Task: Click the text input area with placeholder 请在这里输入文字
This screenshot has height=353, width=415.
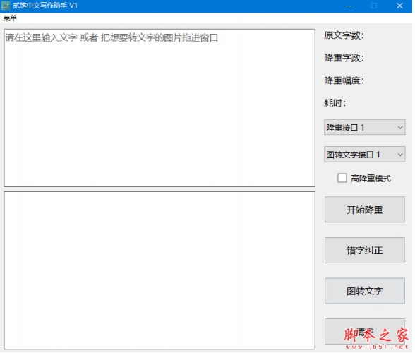Action: (160, 108)
